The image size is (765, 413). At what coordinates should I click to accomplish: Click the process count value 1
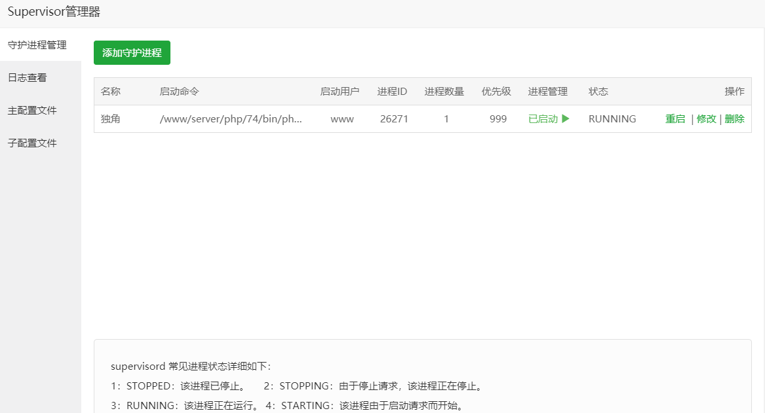tap(446, 119)
